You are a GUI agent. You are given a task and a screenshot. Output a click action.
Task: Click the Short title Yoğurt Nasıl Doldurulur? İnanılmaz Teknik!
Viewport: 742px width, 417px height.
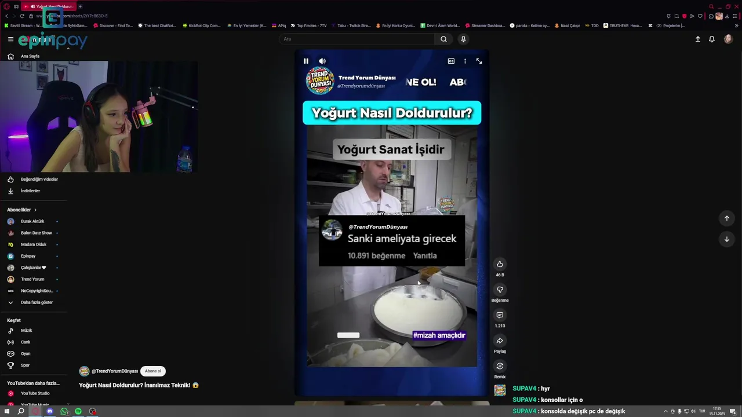(x=139, y=385)
